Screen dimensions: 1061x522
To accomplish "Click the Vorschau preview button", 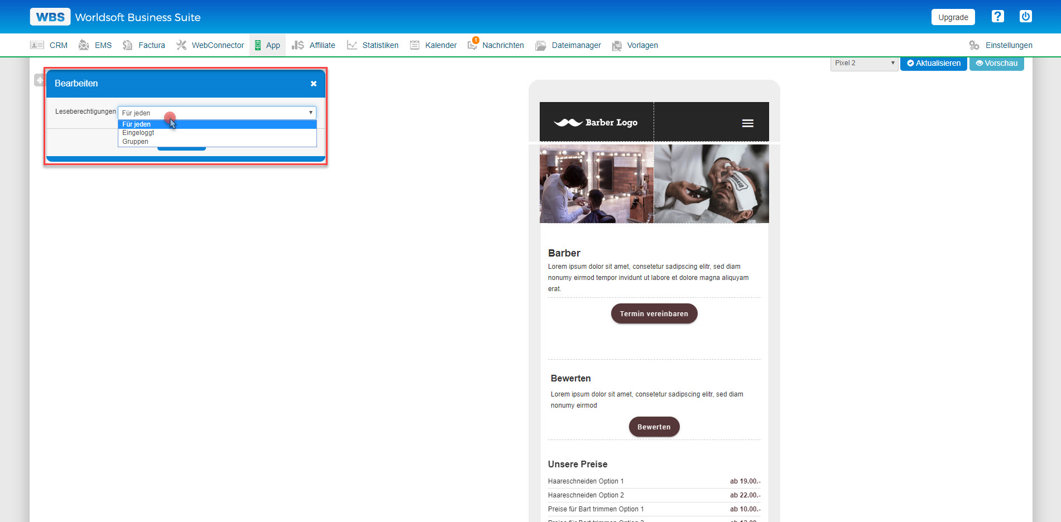I will (996, 63).
